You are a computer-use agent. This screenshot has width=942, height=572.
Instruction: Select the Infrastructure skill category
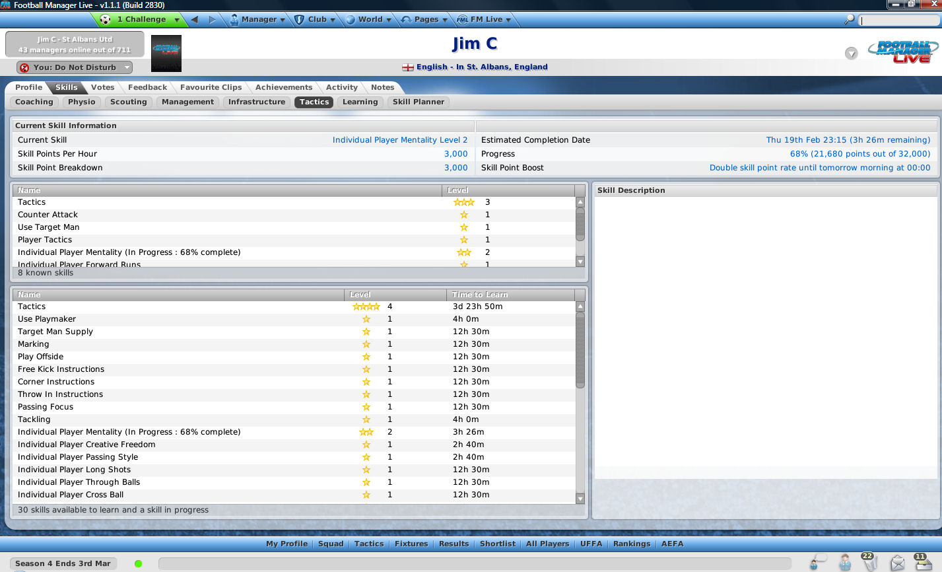pyautogui.click(x=257, y=102)
